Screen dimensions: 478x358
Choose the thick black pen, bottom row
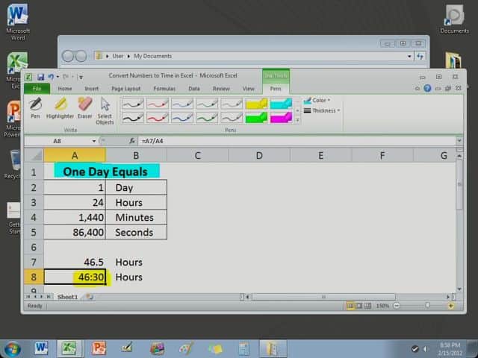click(133, 118)
